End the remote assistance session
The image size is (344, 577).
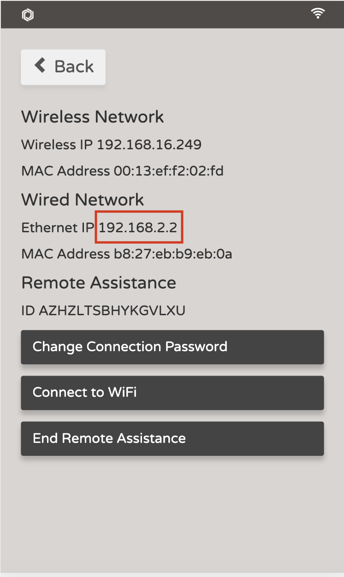[172, 438]
